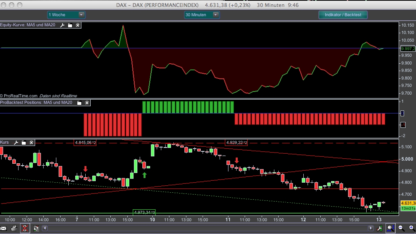416x234 pixels.
Task: Click the 'Daten sind Realtime' notice
Action: point(58,96)
